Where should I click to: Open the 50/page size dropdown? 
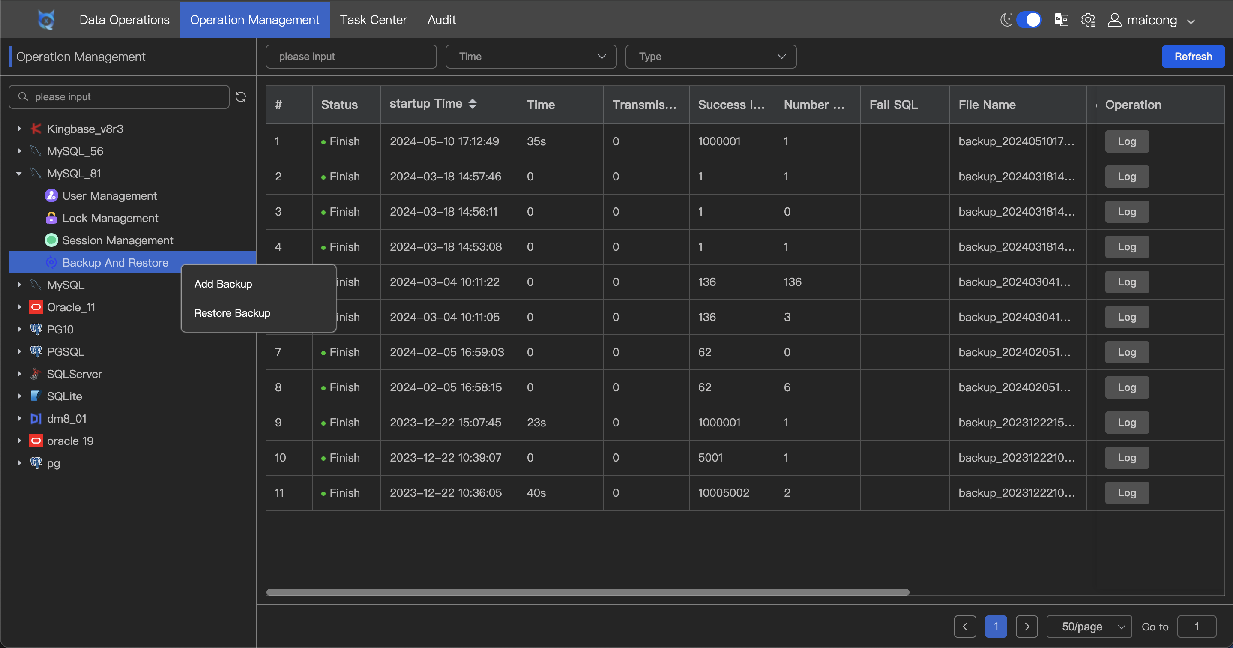pyautogui.click(x=1089, y=627)
